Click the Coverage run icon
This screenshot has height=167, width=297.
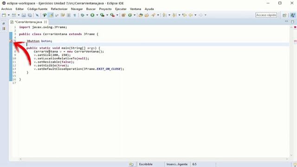[102, 15]
